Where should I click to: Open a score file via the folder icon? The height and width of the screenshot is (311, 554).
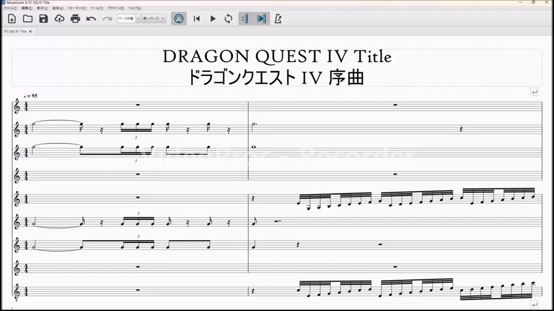(x=28, y=18)
